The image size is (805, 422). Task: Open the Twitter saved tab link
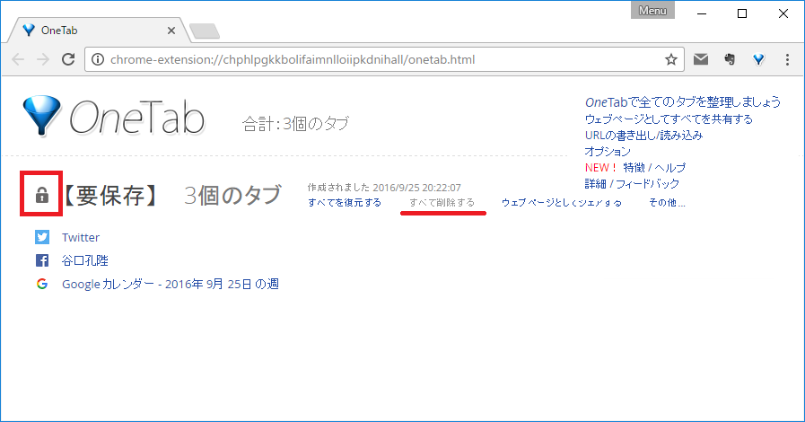pos(81,237)
